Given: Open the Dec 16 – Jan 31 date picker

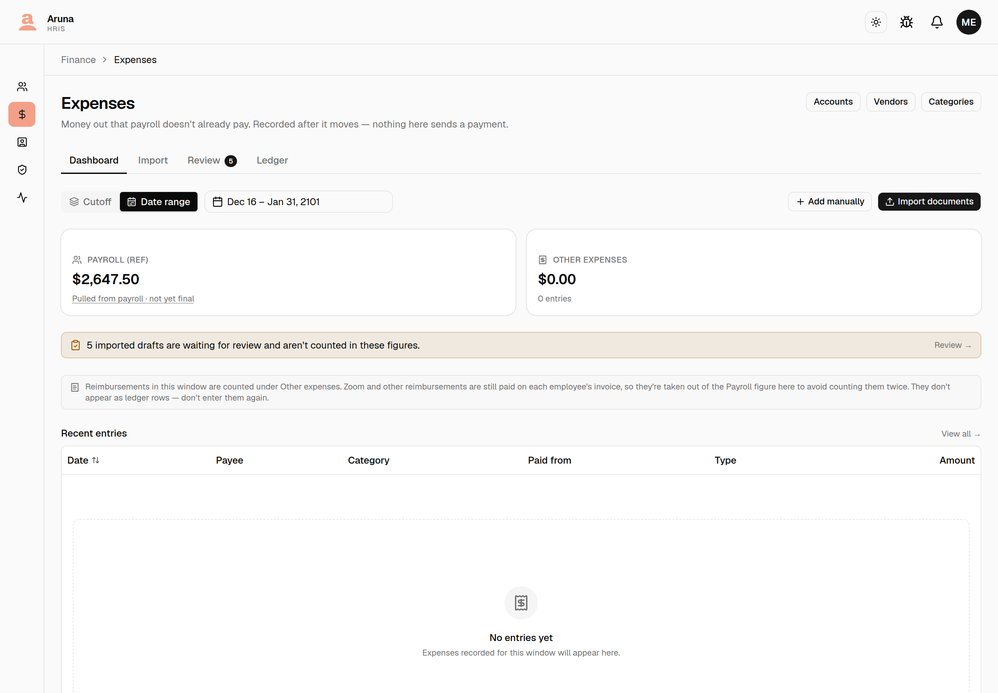Looking at the screenshot, I should pos(298,202).
